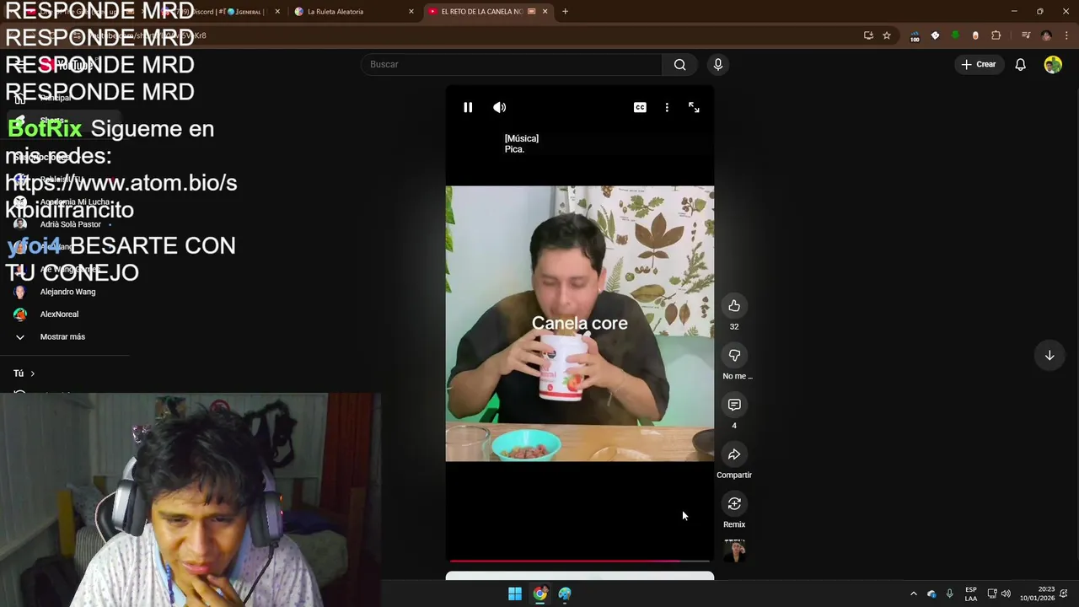The image size is (1079, 607).
Task: Open a new browser tab
Action: pyautogui.click(x=565, y=12)
